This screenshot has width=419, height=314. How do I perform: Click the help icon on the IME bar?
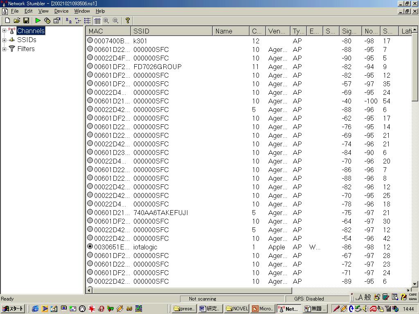click(x=404, y=297)
